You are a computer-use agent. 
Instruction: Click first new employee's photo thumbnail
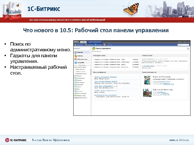pyautogui.click(x=147, y=80)
